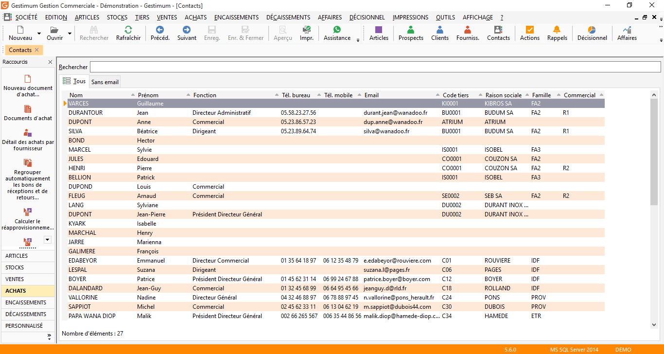Open the Rappels bell icon

557,30
